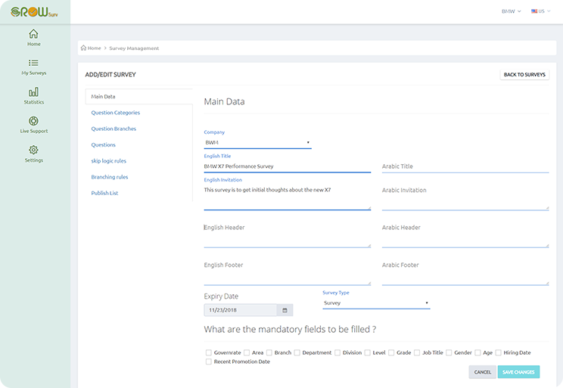The image size is (563, 388).
Task: Tick the Recent Promotion Date checkbox
Action: click(209, 362)
